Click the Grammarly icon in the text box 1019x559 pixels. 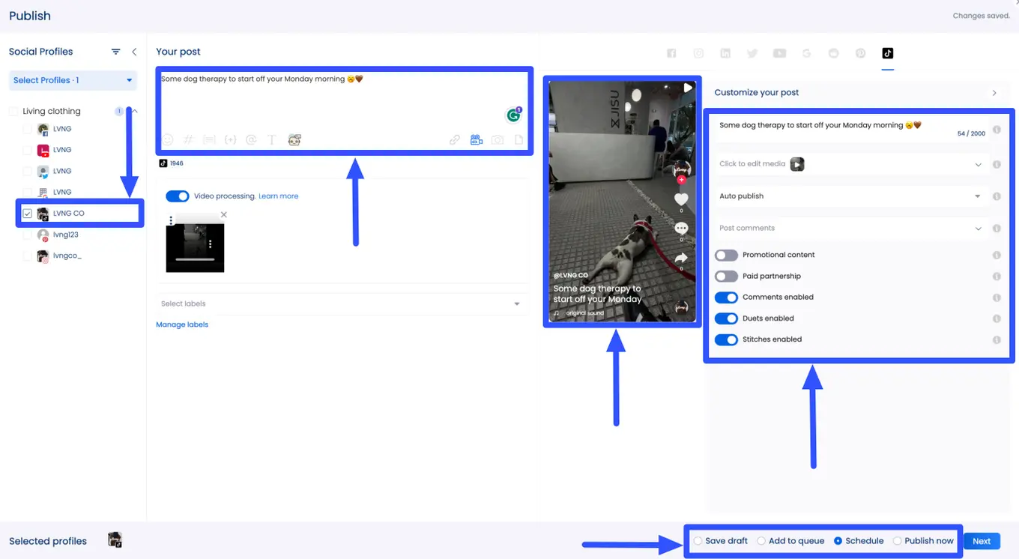tap(513, 115)
